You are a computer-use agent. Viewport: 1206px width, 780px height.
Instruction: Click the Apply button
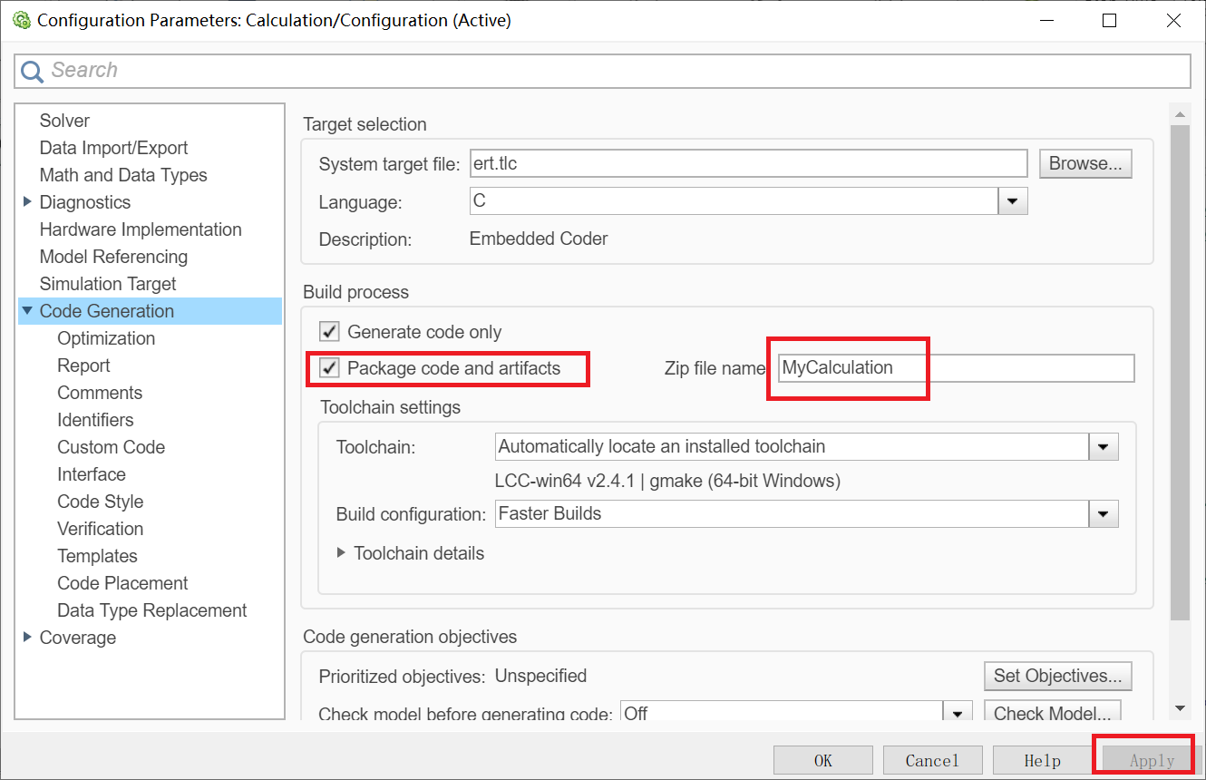pyautogui.click(x=1152, y=760)
